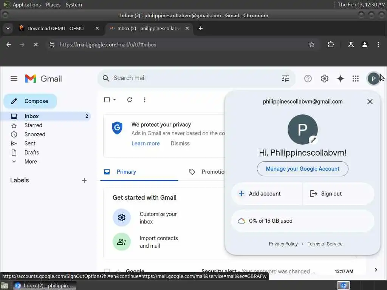The width and height of the screenshot is (387, 290).
Task: Close the Download QEMU tab
Action: point(97,28)
